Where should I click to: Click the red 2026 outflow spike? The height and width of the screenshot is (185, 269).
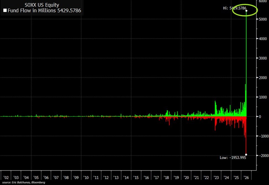click(246, 136)
